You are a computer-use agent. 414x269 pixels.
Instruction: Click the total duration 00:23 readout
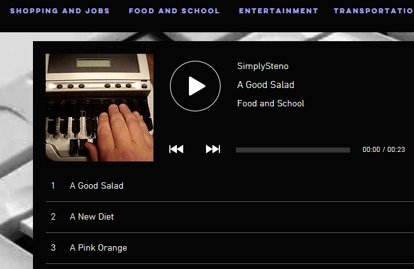(x=396, y=149)
